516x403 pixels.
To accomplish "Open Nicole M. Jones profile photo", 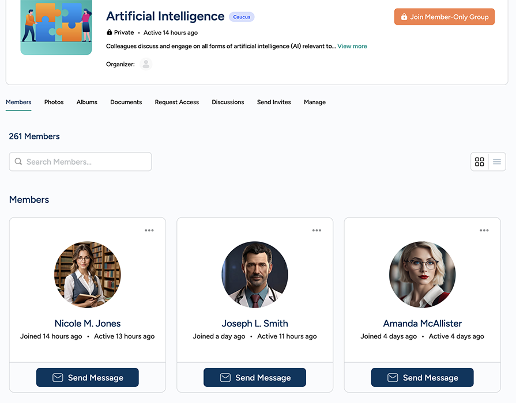I will (88, 274).
